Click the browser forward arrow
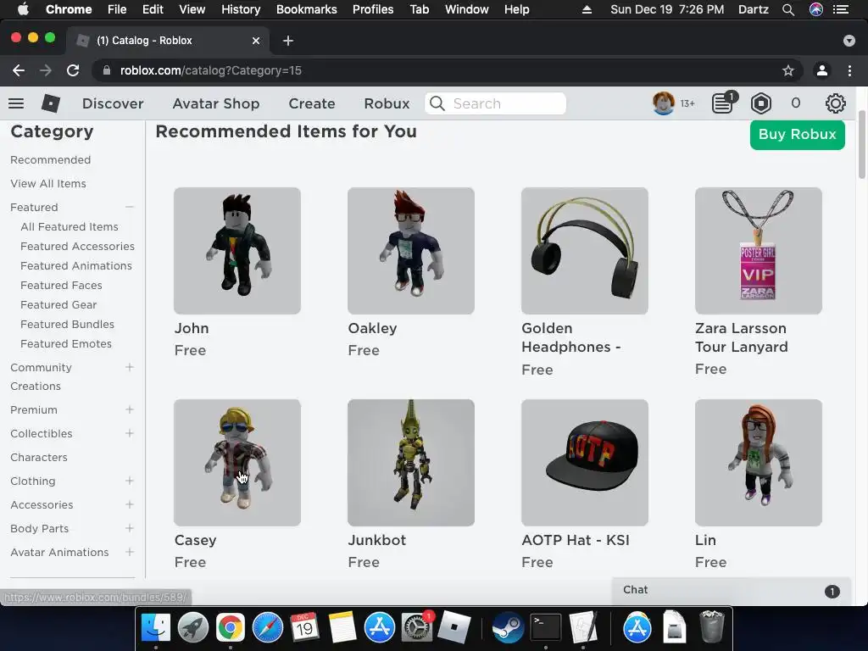This screenshot has height=651, width=868. tap(46, 70)
